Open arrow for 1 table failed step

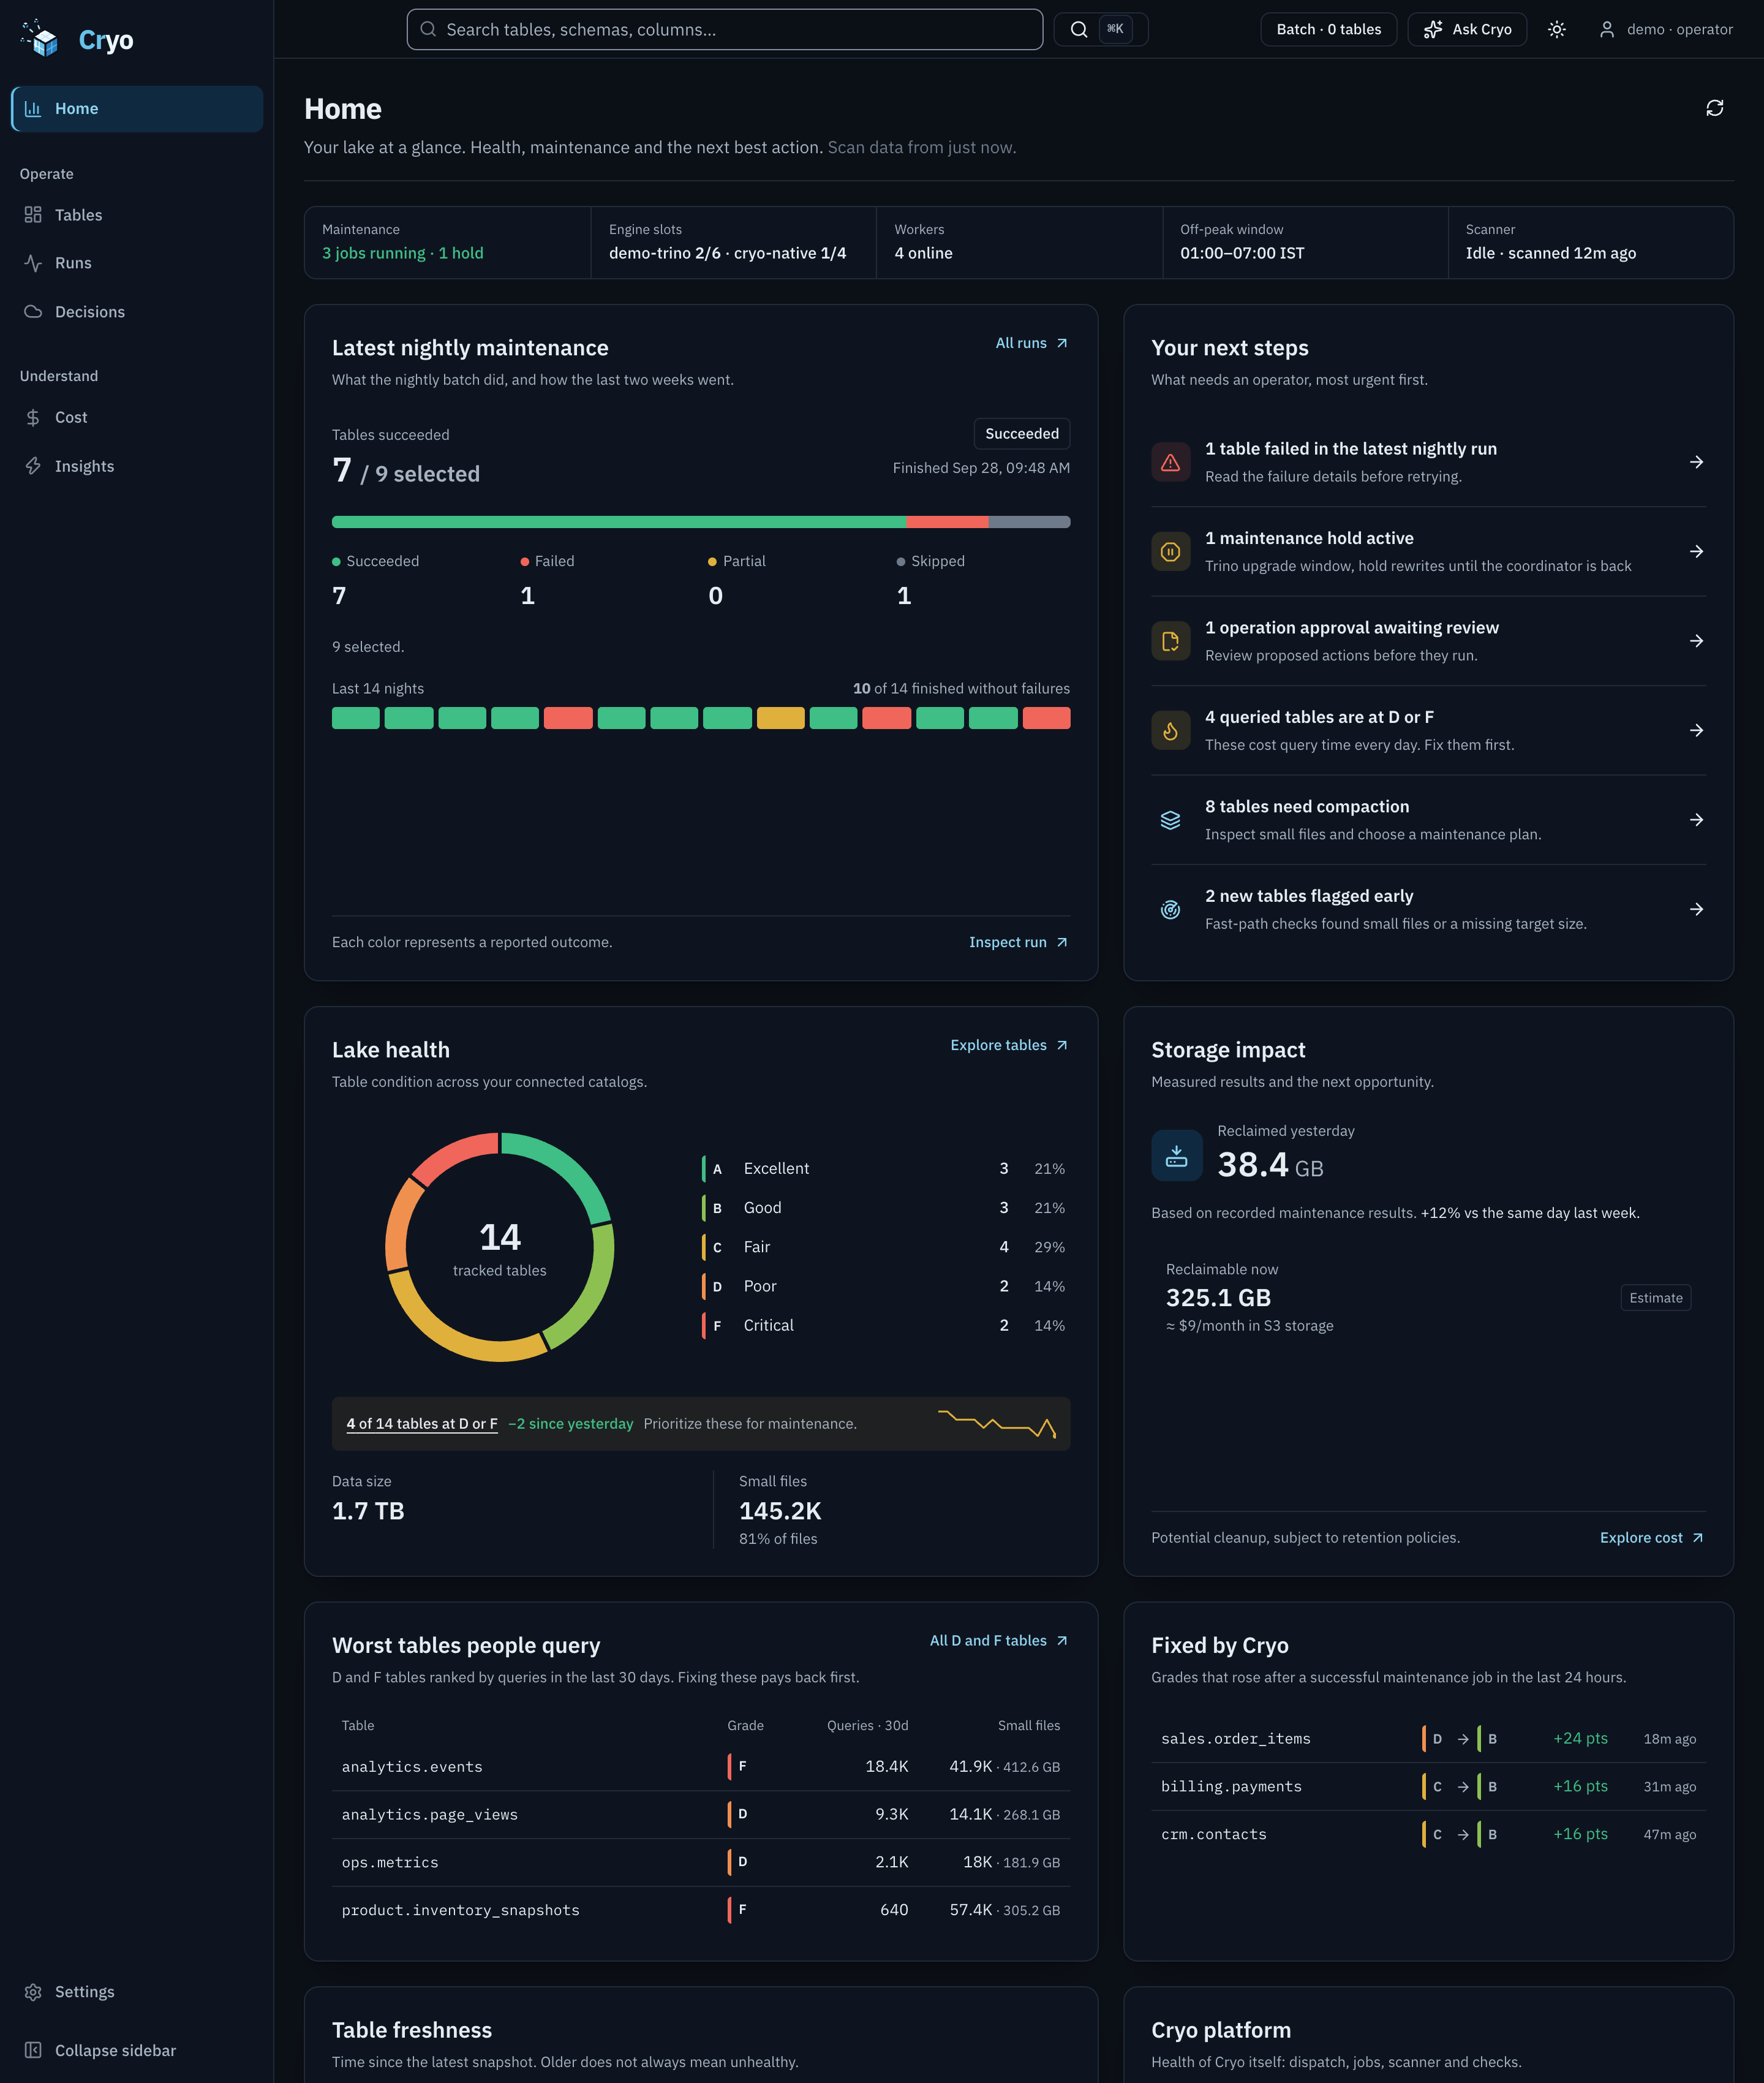point(1696,462)
